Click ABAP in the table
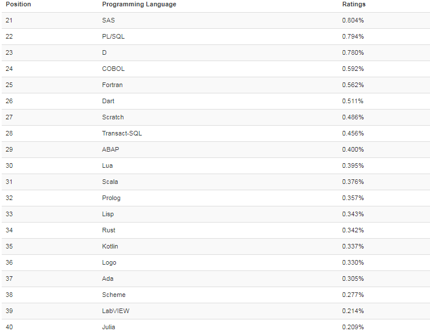The height and width of the screenshot is (335, 430). click(111, 150)
